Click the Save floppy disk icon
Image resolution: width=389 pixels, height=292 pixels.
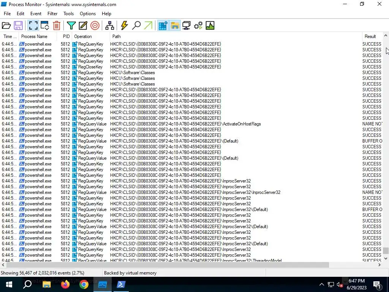tap(18, 25)
